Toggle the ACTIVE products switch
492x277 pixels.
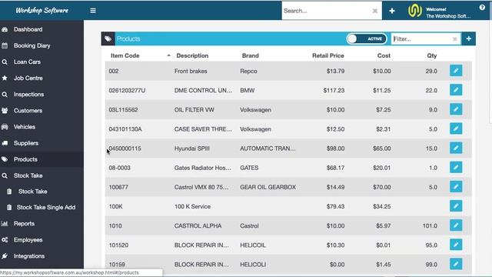[367, 39]
